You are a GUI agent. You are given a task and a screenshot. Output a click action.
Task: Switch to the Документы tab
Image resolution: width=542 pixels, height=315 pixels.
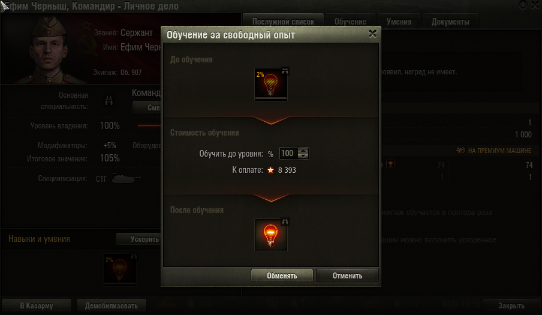point(450,22)
